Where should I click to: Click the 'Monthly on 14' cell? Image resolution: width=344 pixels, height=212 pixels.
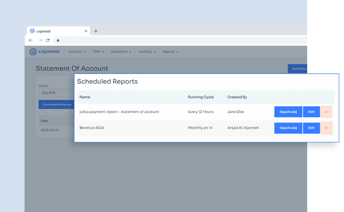(200, 128)
